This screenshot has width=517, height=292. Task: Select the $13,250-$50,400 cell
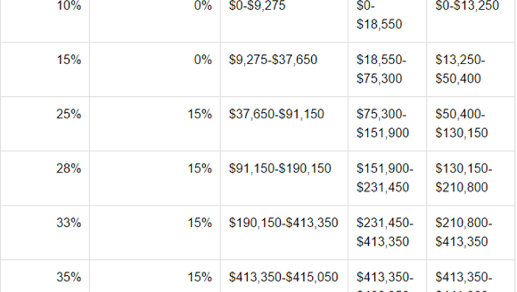[x=472, y=70]
